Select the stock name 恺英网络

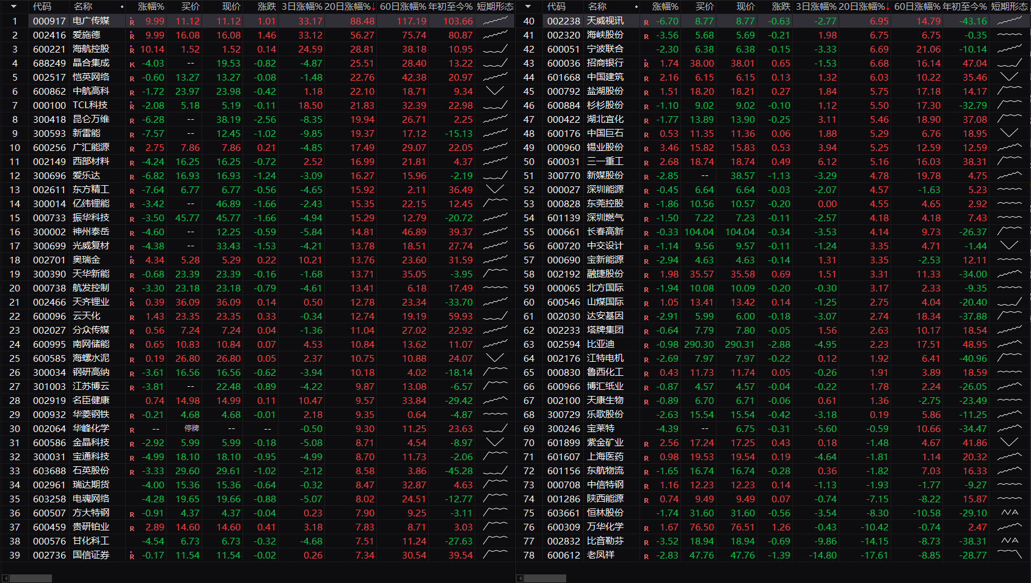coord(91,77)
